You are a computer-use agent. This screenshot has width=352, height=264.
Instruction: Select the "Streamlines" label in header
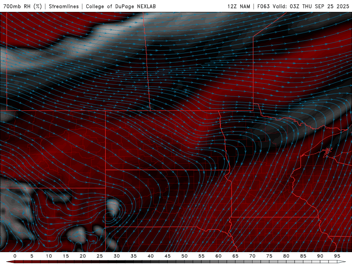pyautogui.click(x=64, y=6)
